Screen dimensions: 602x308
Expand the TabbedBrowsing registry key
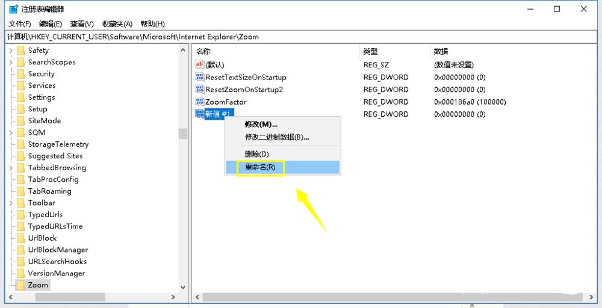(11, 168)
